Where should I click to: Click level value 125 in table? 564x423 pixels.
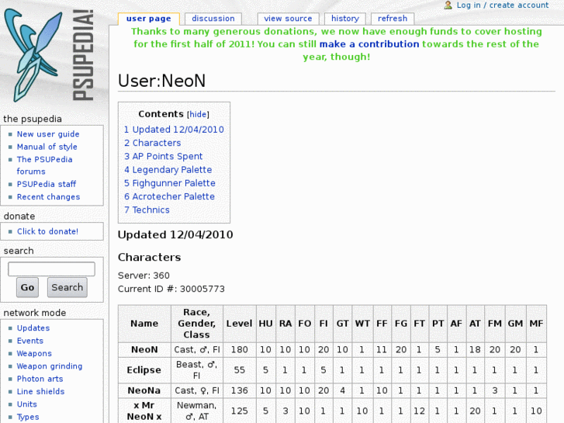pos(240,411)
